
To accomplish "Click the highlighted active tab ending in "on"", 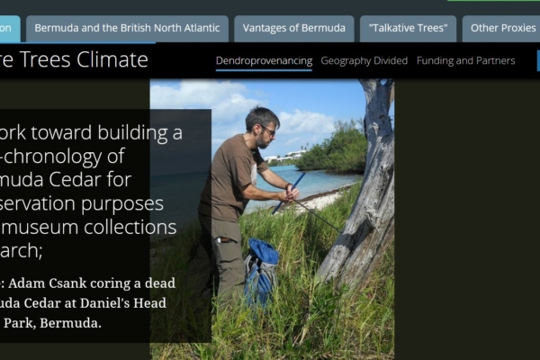I will (10, 29).
